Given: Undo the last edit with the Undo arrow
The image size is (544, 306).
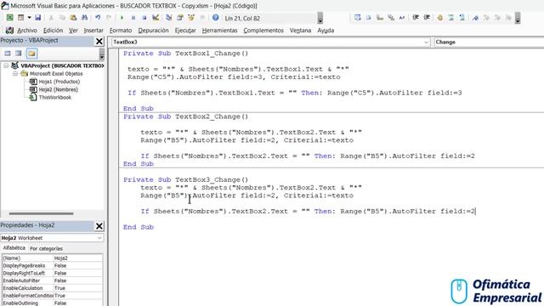Looking at the screenshot, I should (x=98, y=18).
